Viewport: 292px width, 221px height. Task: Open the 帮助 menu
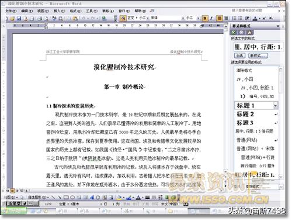coord(140,11)
